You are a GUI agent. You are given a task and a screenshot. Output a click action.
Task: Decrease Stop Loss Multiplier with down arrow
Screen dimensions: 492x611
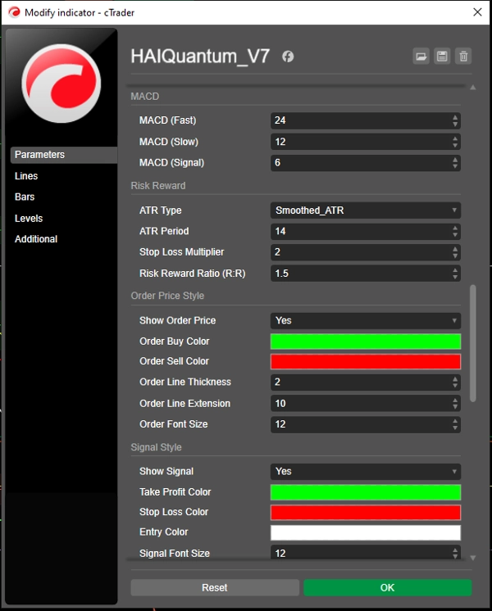click(x=455, y=256)
